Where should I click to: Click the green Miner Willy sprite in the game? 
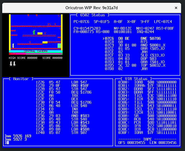(x=34, y=32)
